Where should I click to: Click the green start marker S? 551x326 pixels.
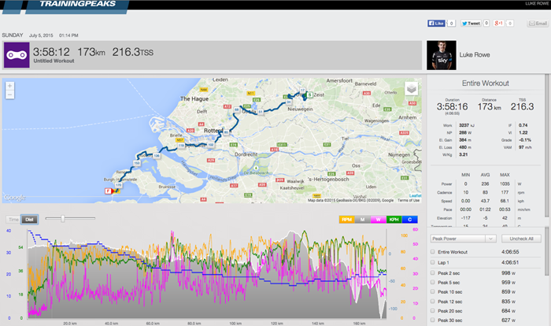point(309,95)
